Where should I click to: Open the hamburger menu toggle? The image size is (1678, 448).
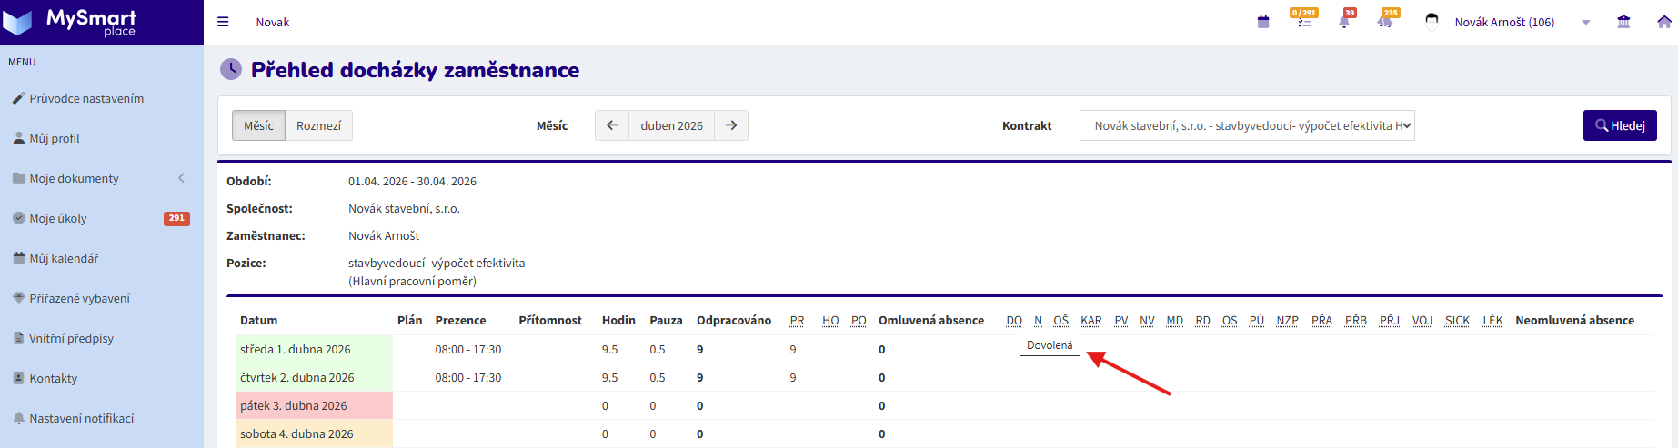click(223, 22)
